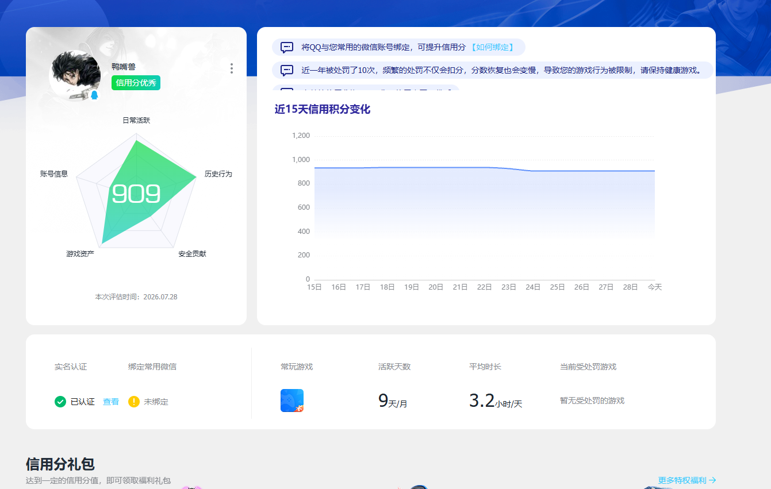Open the 【如何绑定】 link
This screenshot has width=771, height=489.
click(492, 47)
